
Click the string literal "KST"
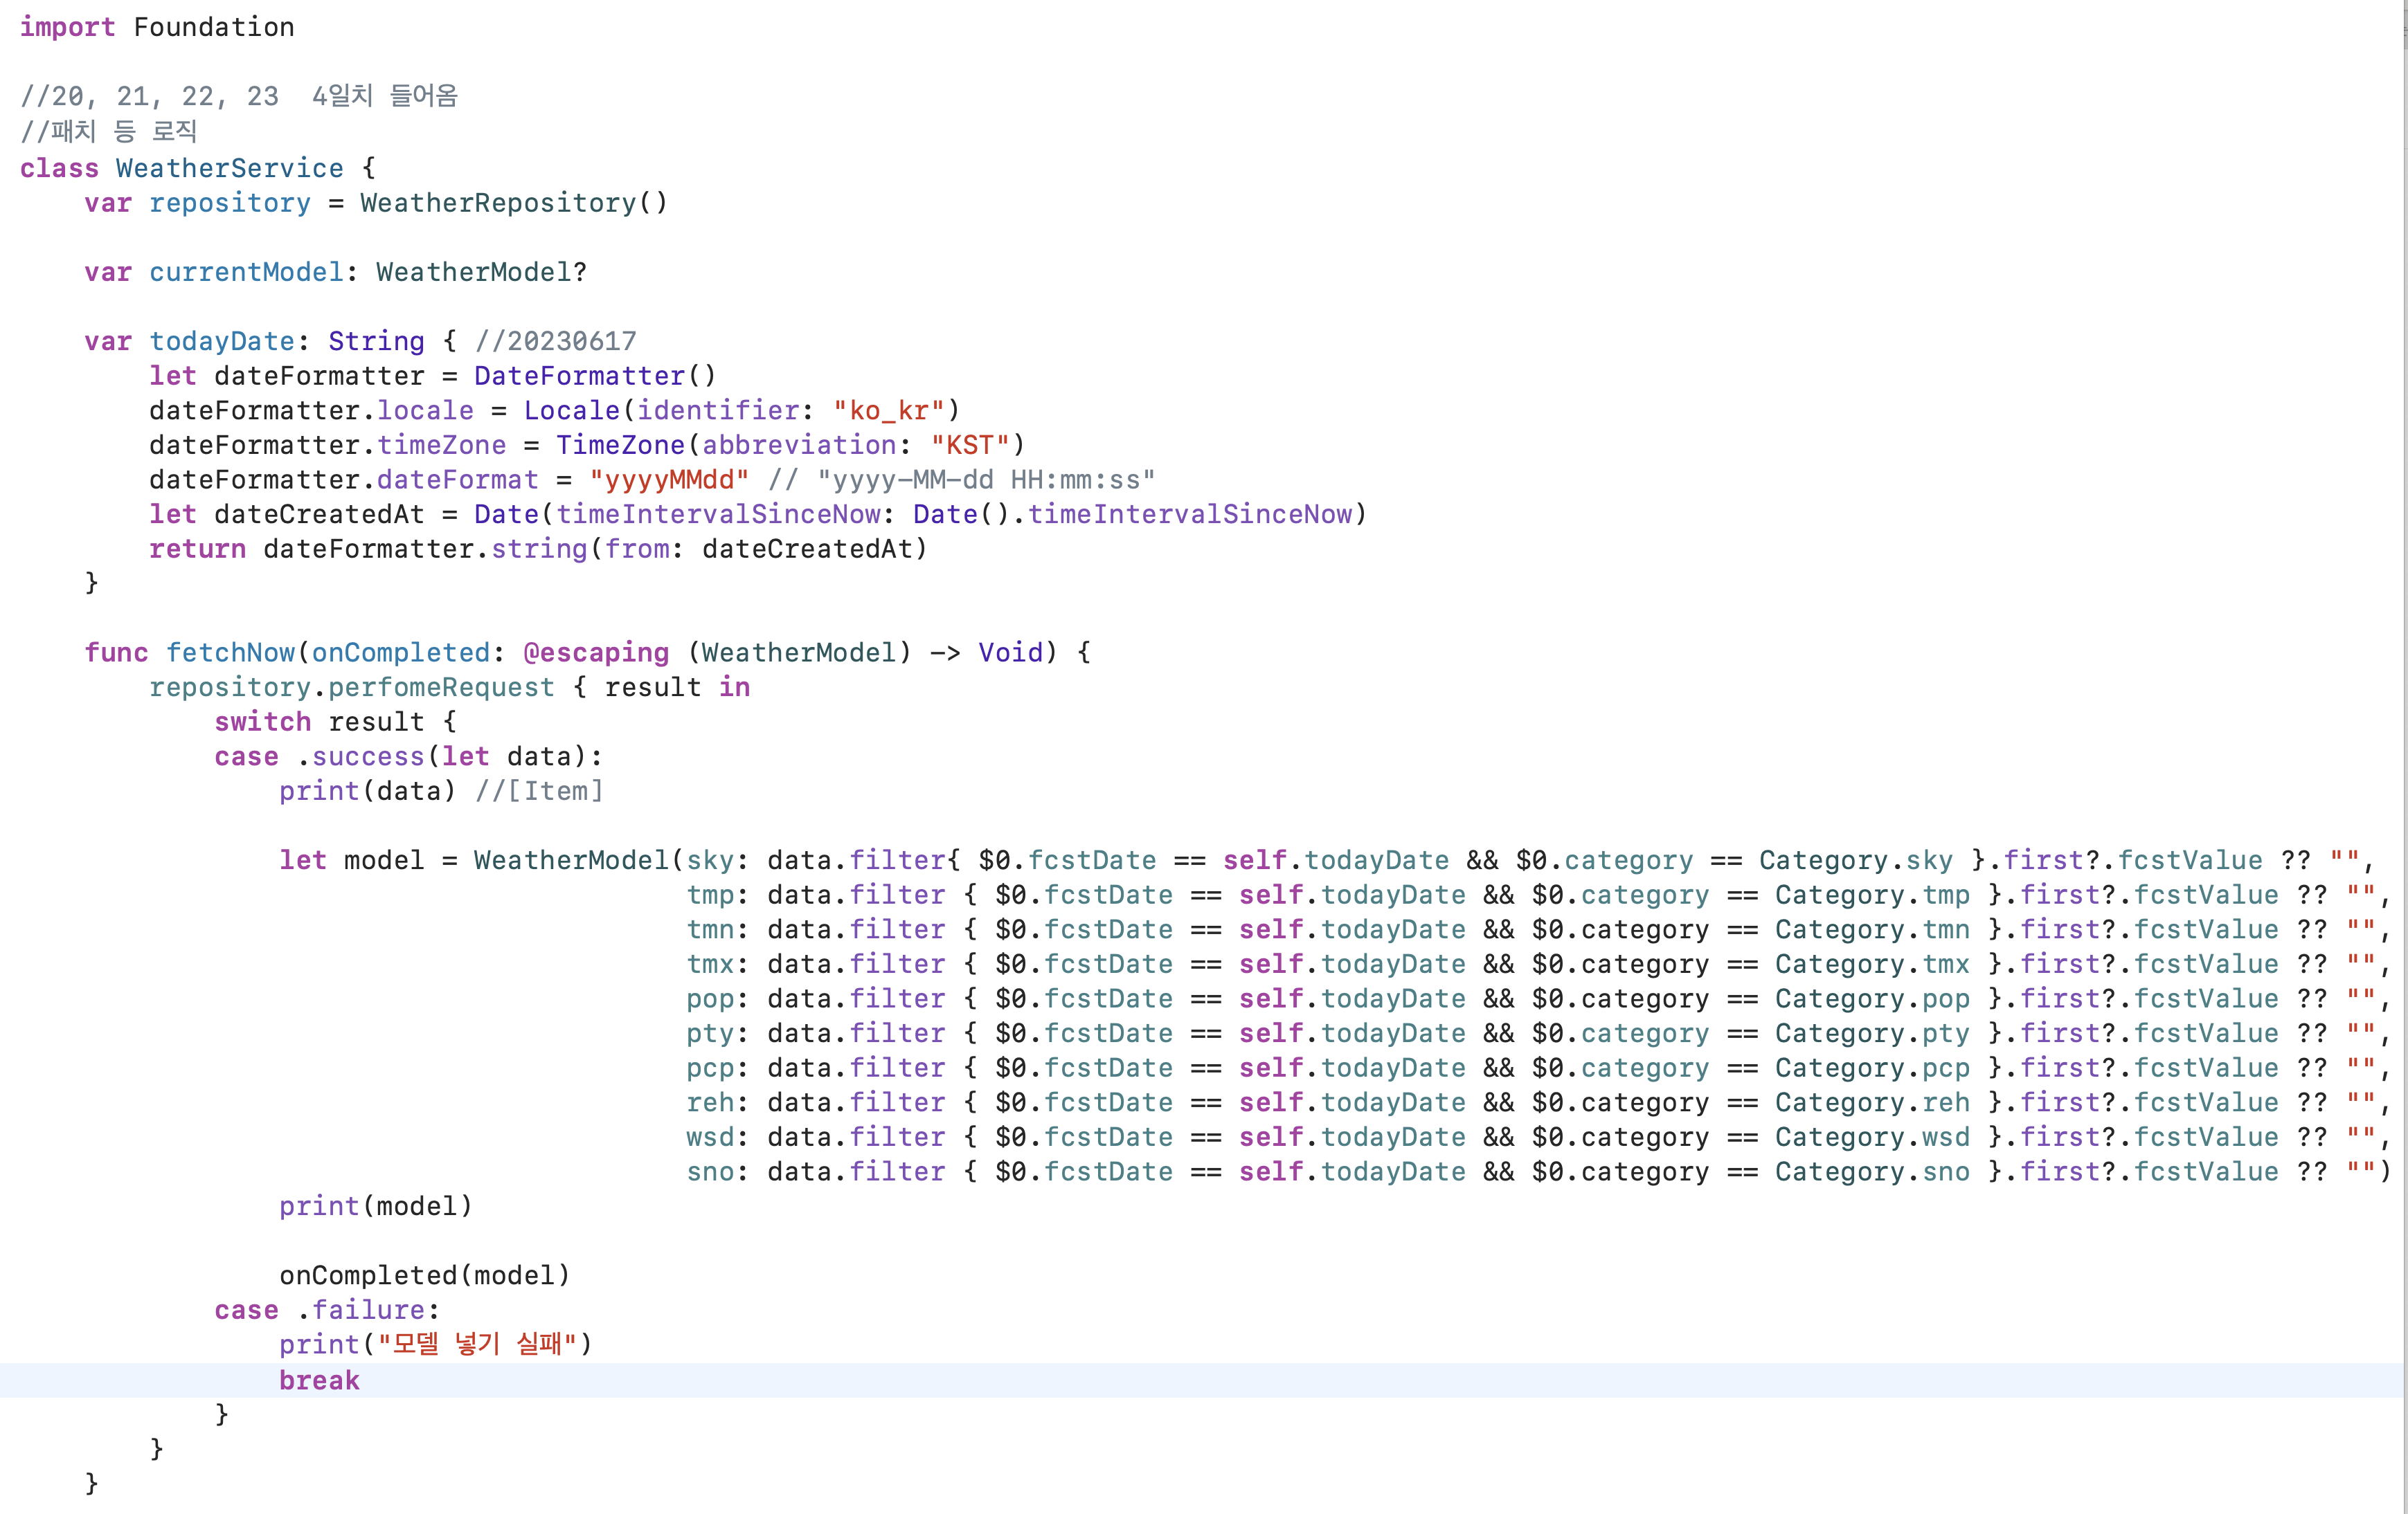coord(970,445)
